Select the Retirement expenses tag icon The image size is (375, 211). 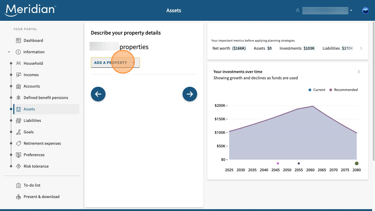coord(18,144)
